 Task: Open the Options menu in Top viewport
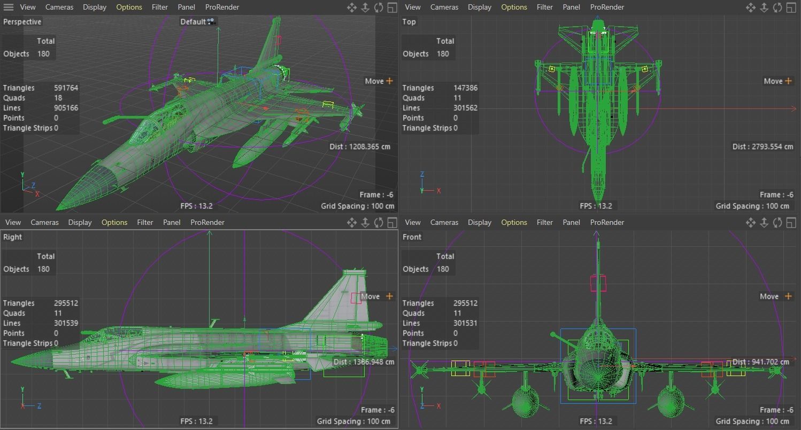pyautogui.click(x=514, y=7)
